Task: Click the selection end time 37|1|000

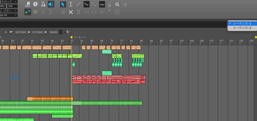Action: [37, 32]
